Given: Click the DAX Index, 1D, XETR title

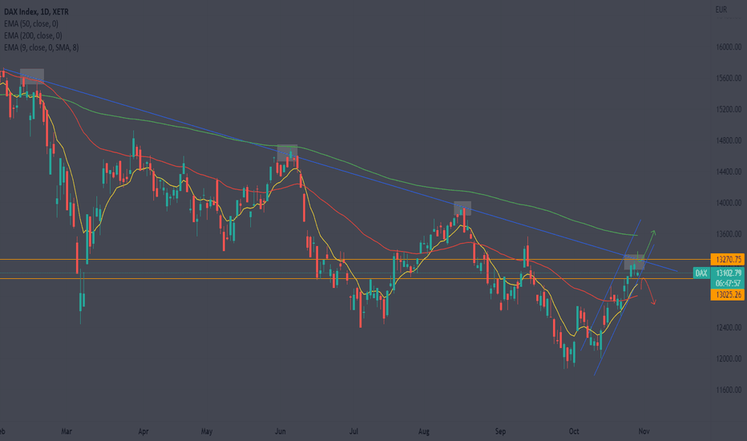Looking at the screenshot, I should point(36,11).
